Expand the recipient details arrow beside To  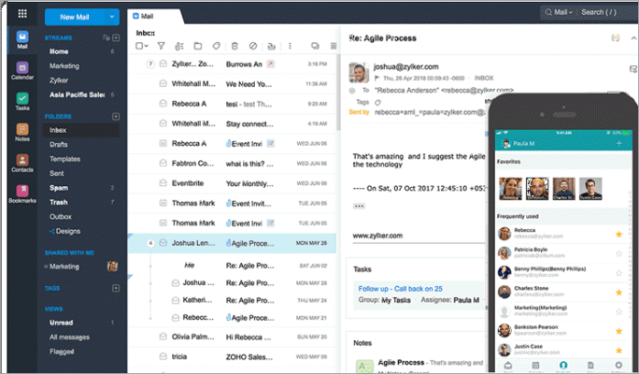(352, 91)
